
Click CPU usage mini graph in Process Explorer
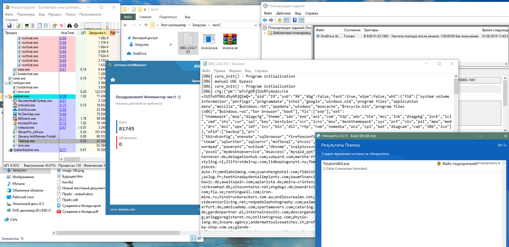click(x=93, y=26)
